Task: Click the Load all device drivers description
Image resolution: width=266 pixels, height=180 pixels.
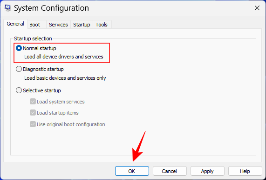Action: (64, 57)
